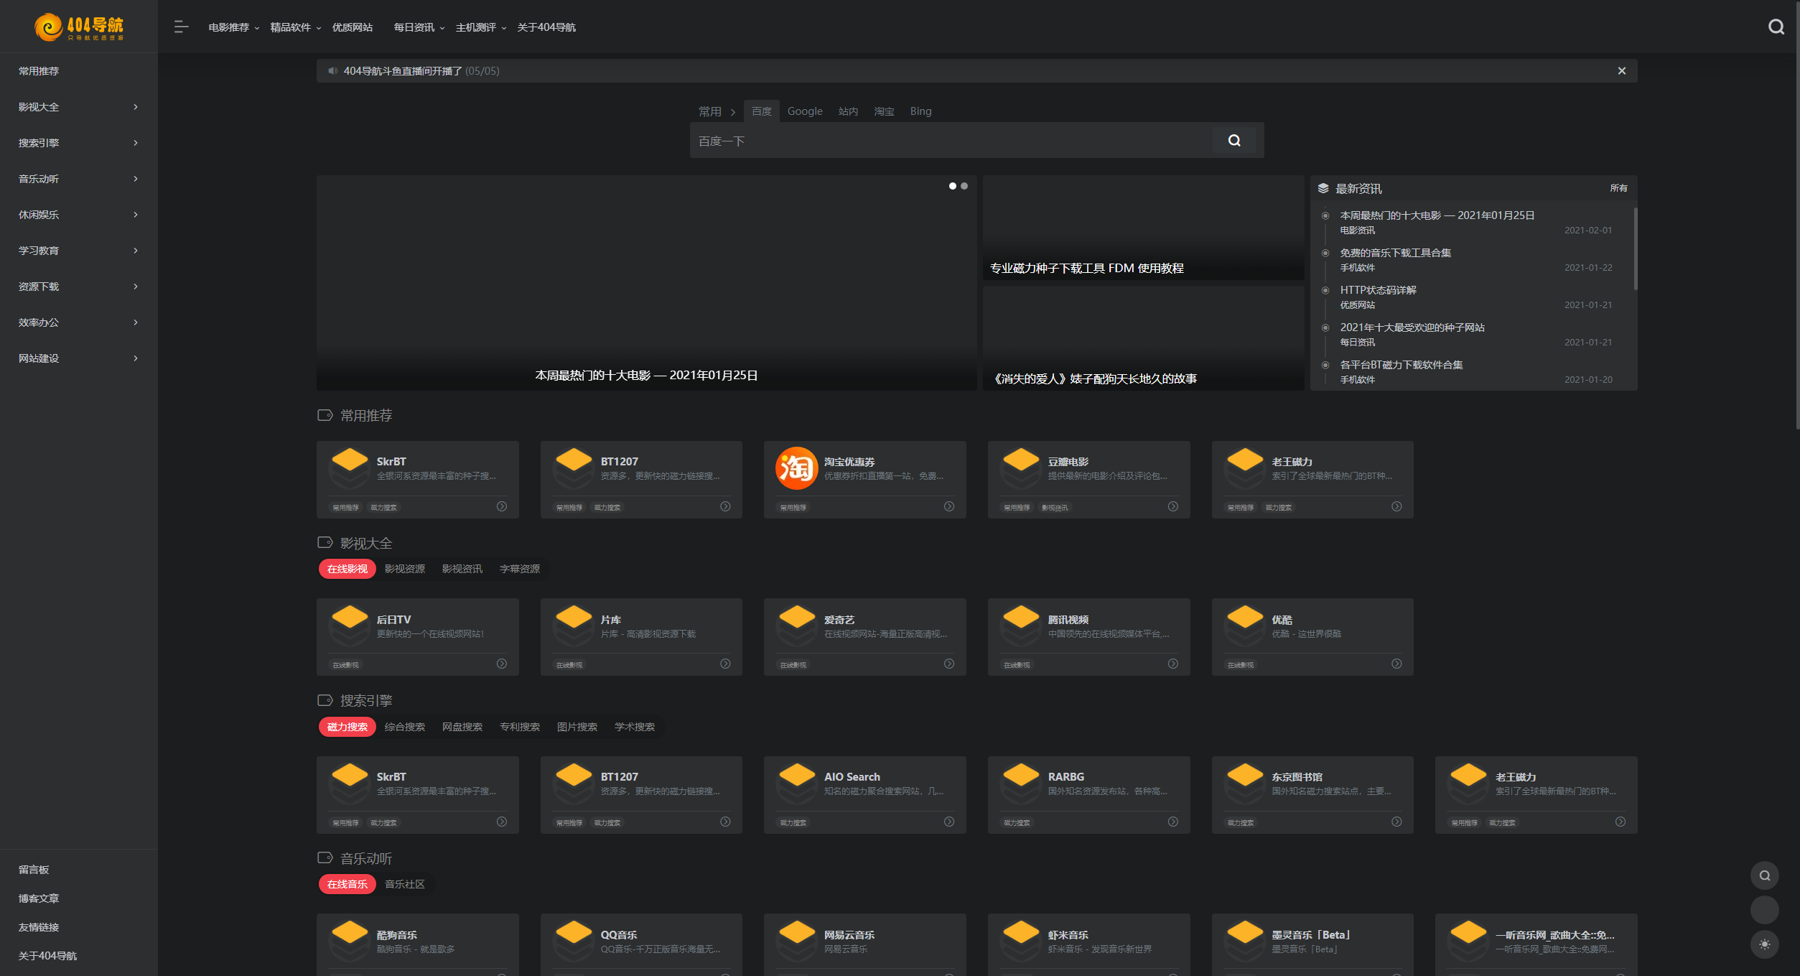This screenshot has height=976, width=1800.
Task: Click the tag icon beside 音乐动听 heading
Action: point(325,858)
